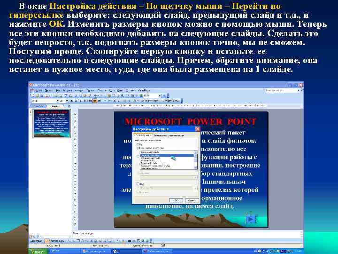This screenshot has height=254, width=338.
Task: Click the hyperlink list scrollbar up arrow
Action: coord(195,156)
